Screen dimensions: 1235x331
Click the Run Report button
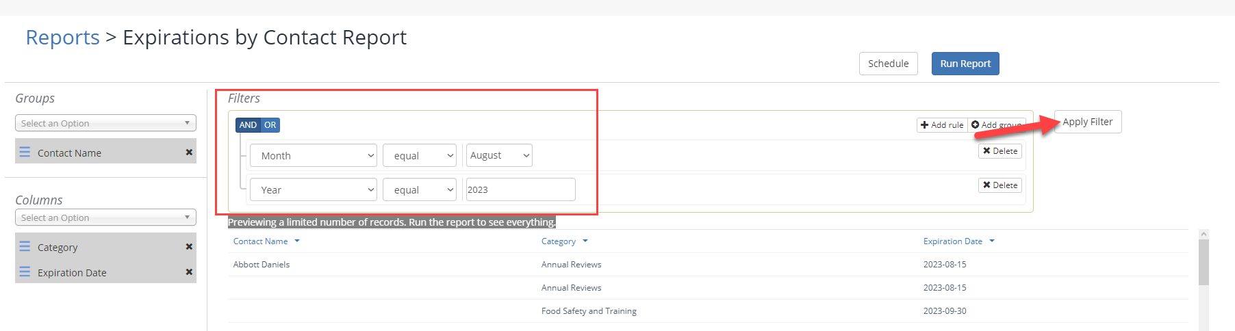965,64
